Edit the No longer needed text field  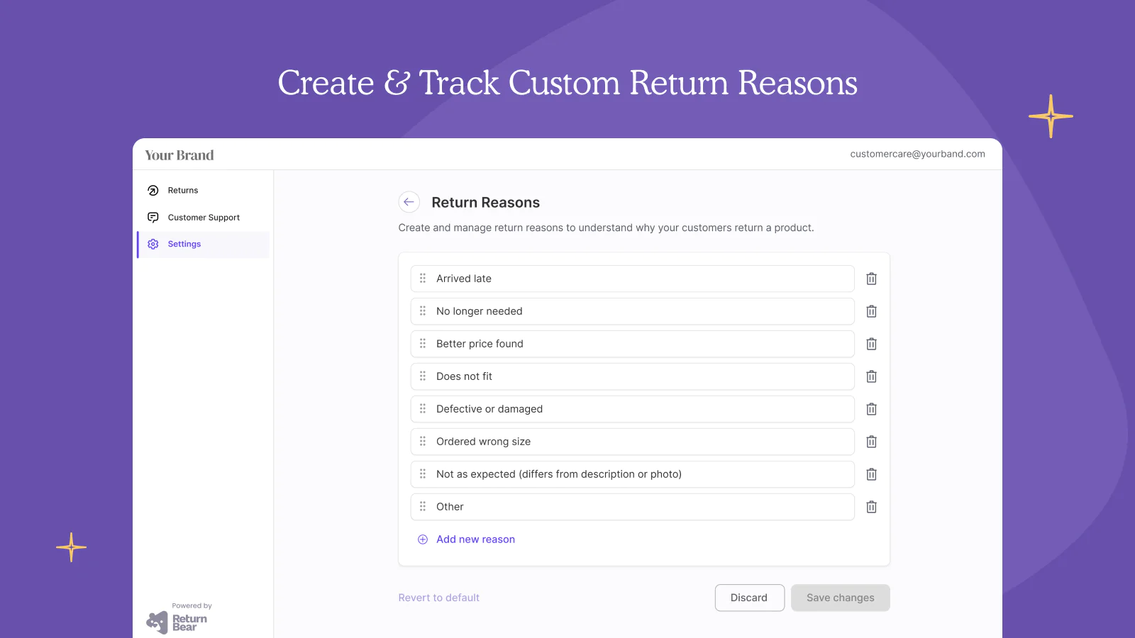(632, 311)
